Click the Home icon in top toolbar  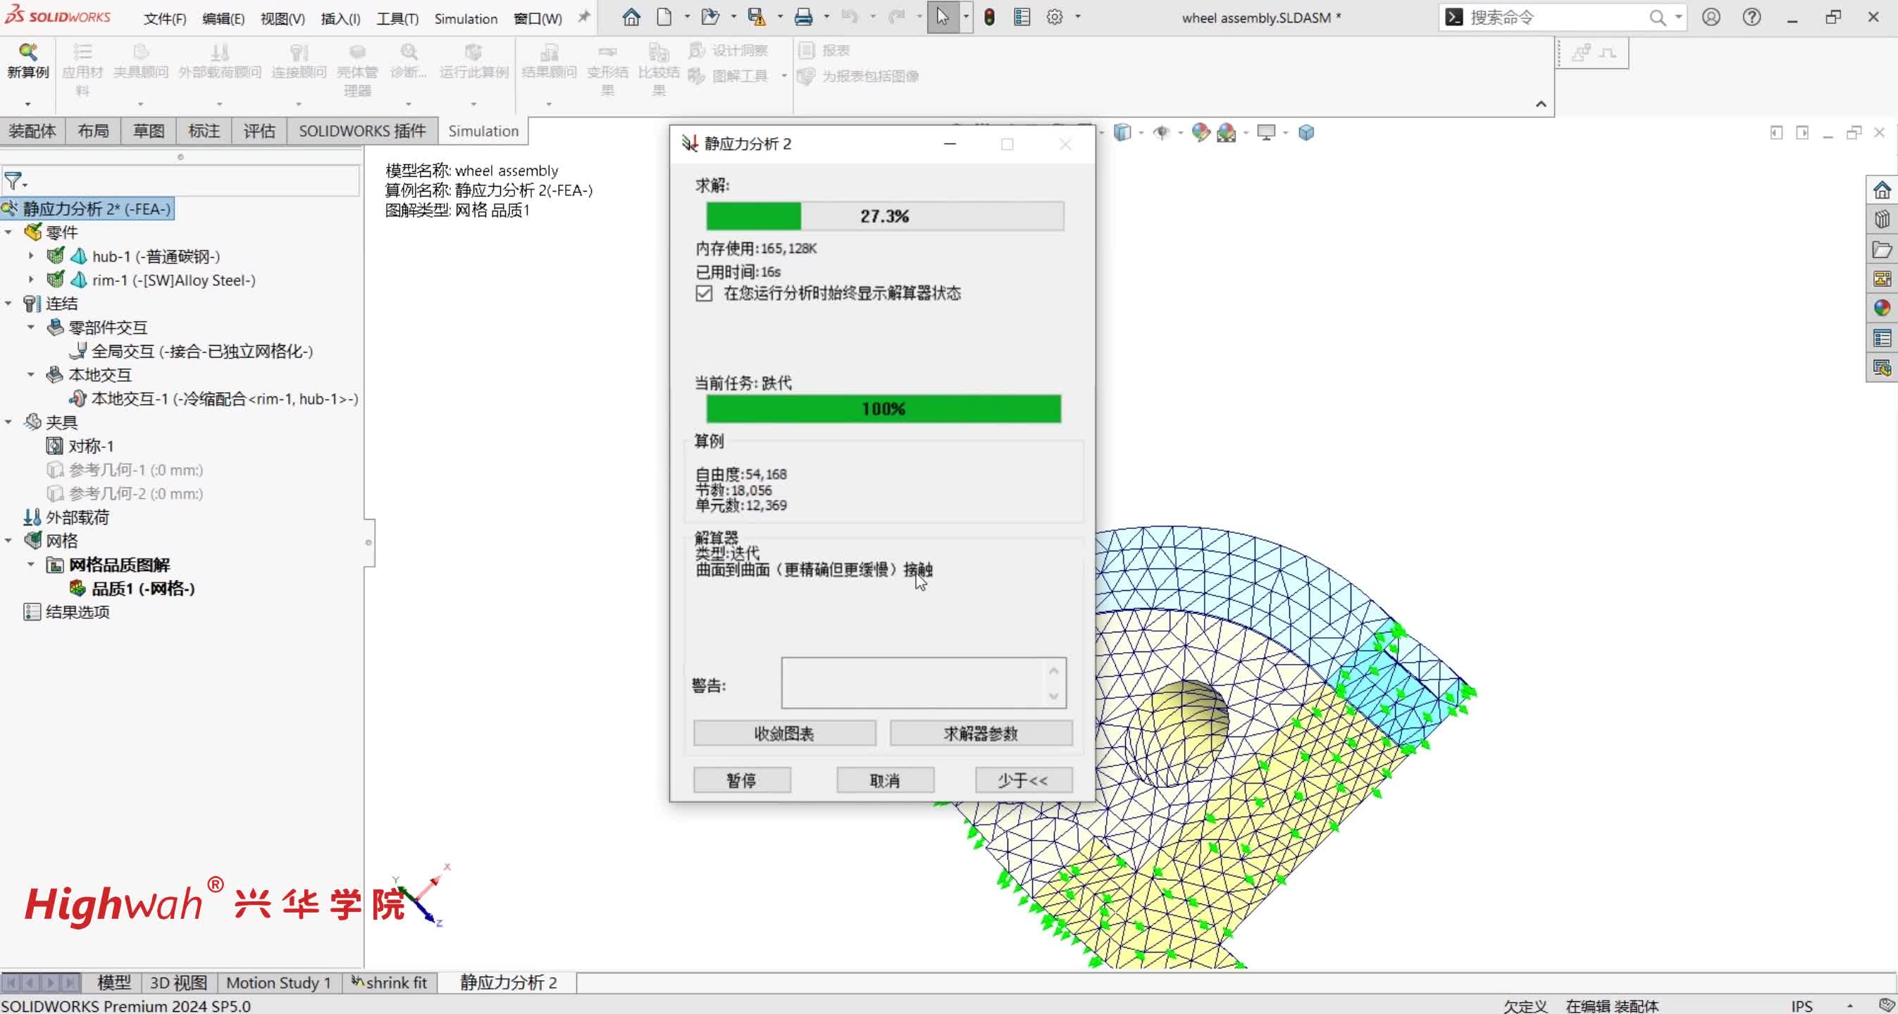tap(631, 17)
